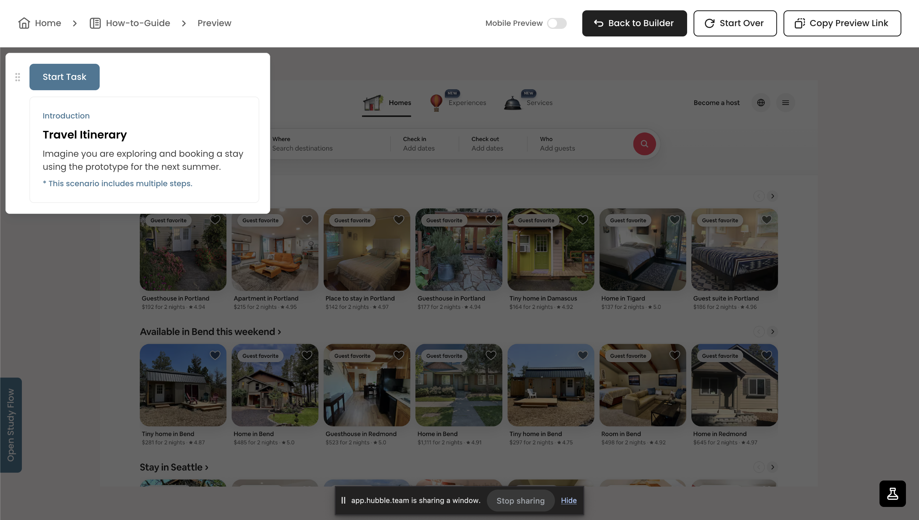Favorite the Guesthouse in Portland $192 listing
This screenshot has width=919, height=520.
(215, 220)
